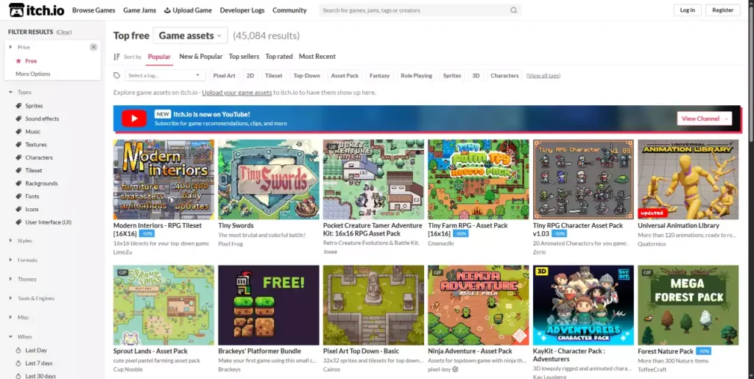Select the Popular sort tab
This screenshot has height=379, width=754.
(x=159, y=56)
